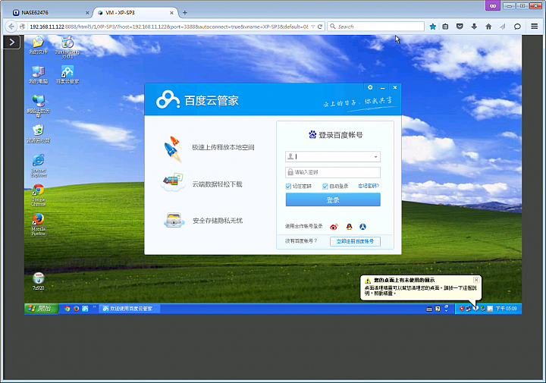Screen dimensions: 546x383
Task: Open a new browser tab
Action: click(x=185, y=13)
